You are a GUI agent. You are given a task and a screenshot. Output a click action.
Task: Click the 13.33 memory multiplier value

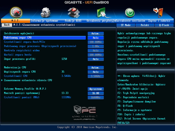(65, 93)
